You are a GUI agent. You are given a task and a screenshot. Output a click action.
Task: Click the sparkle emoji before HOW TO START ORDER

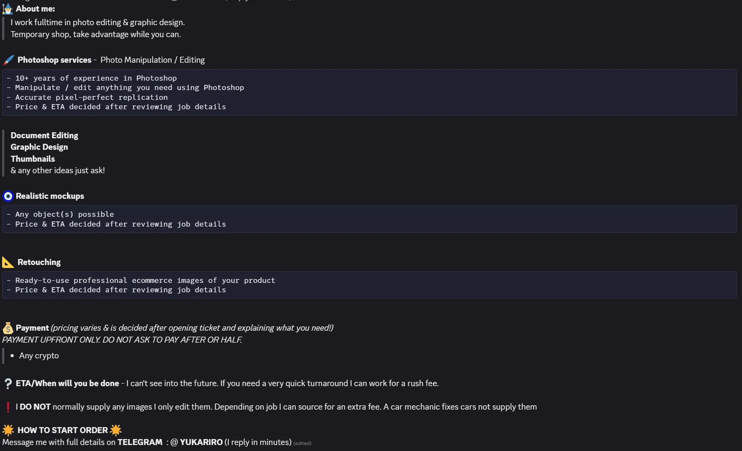click(x=8, y=430)
